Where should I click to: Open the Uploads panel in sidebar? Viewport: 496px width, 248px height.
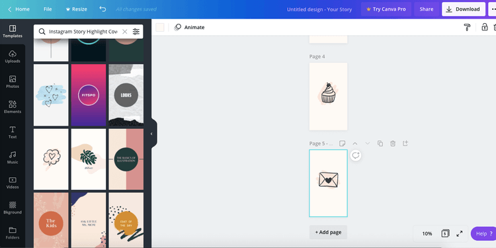point(13,57)
